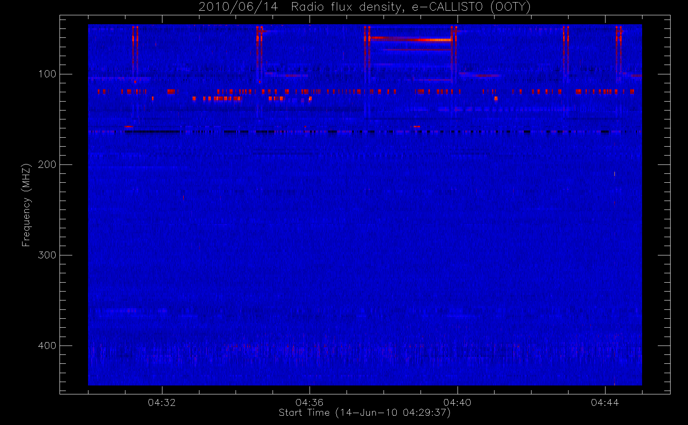Click the '200' frequency tick label

coord(47,164)
